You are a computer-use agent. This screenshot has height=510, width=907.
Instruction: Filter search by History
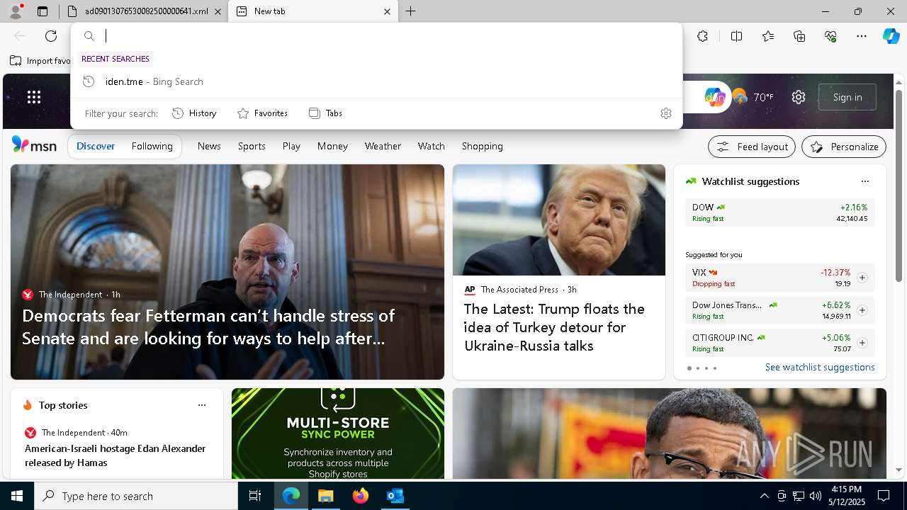point(194,113)
